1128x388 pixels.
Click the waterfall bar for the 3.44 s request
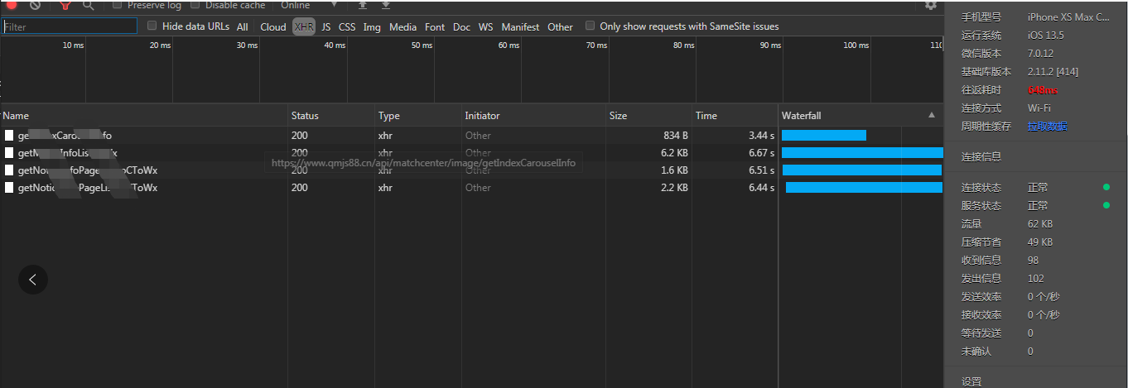pyautogui.click(x=824, y=136)
